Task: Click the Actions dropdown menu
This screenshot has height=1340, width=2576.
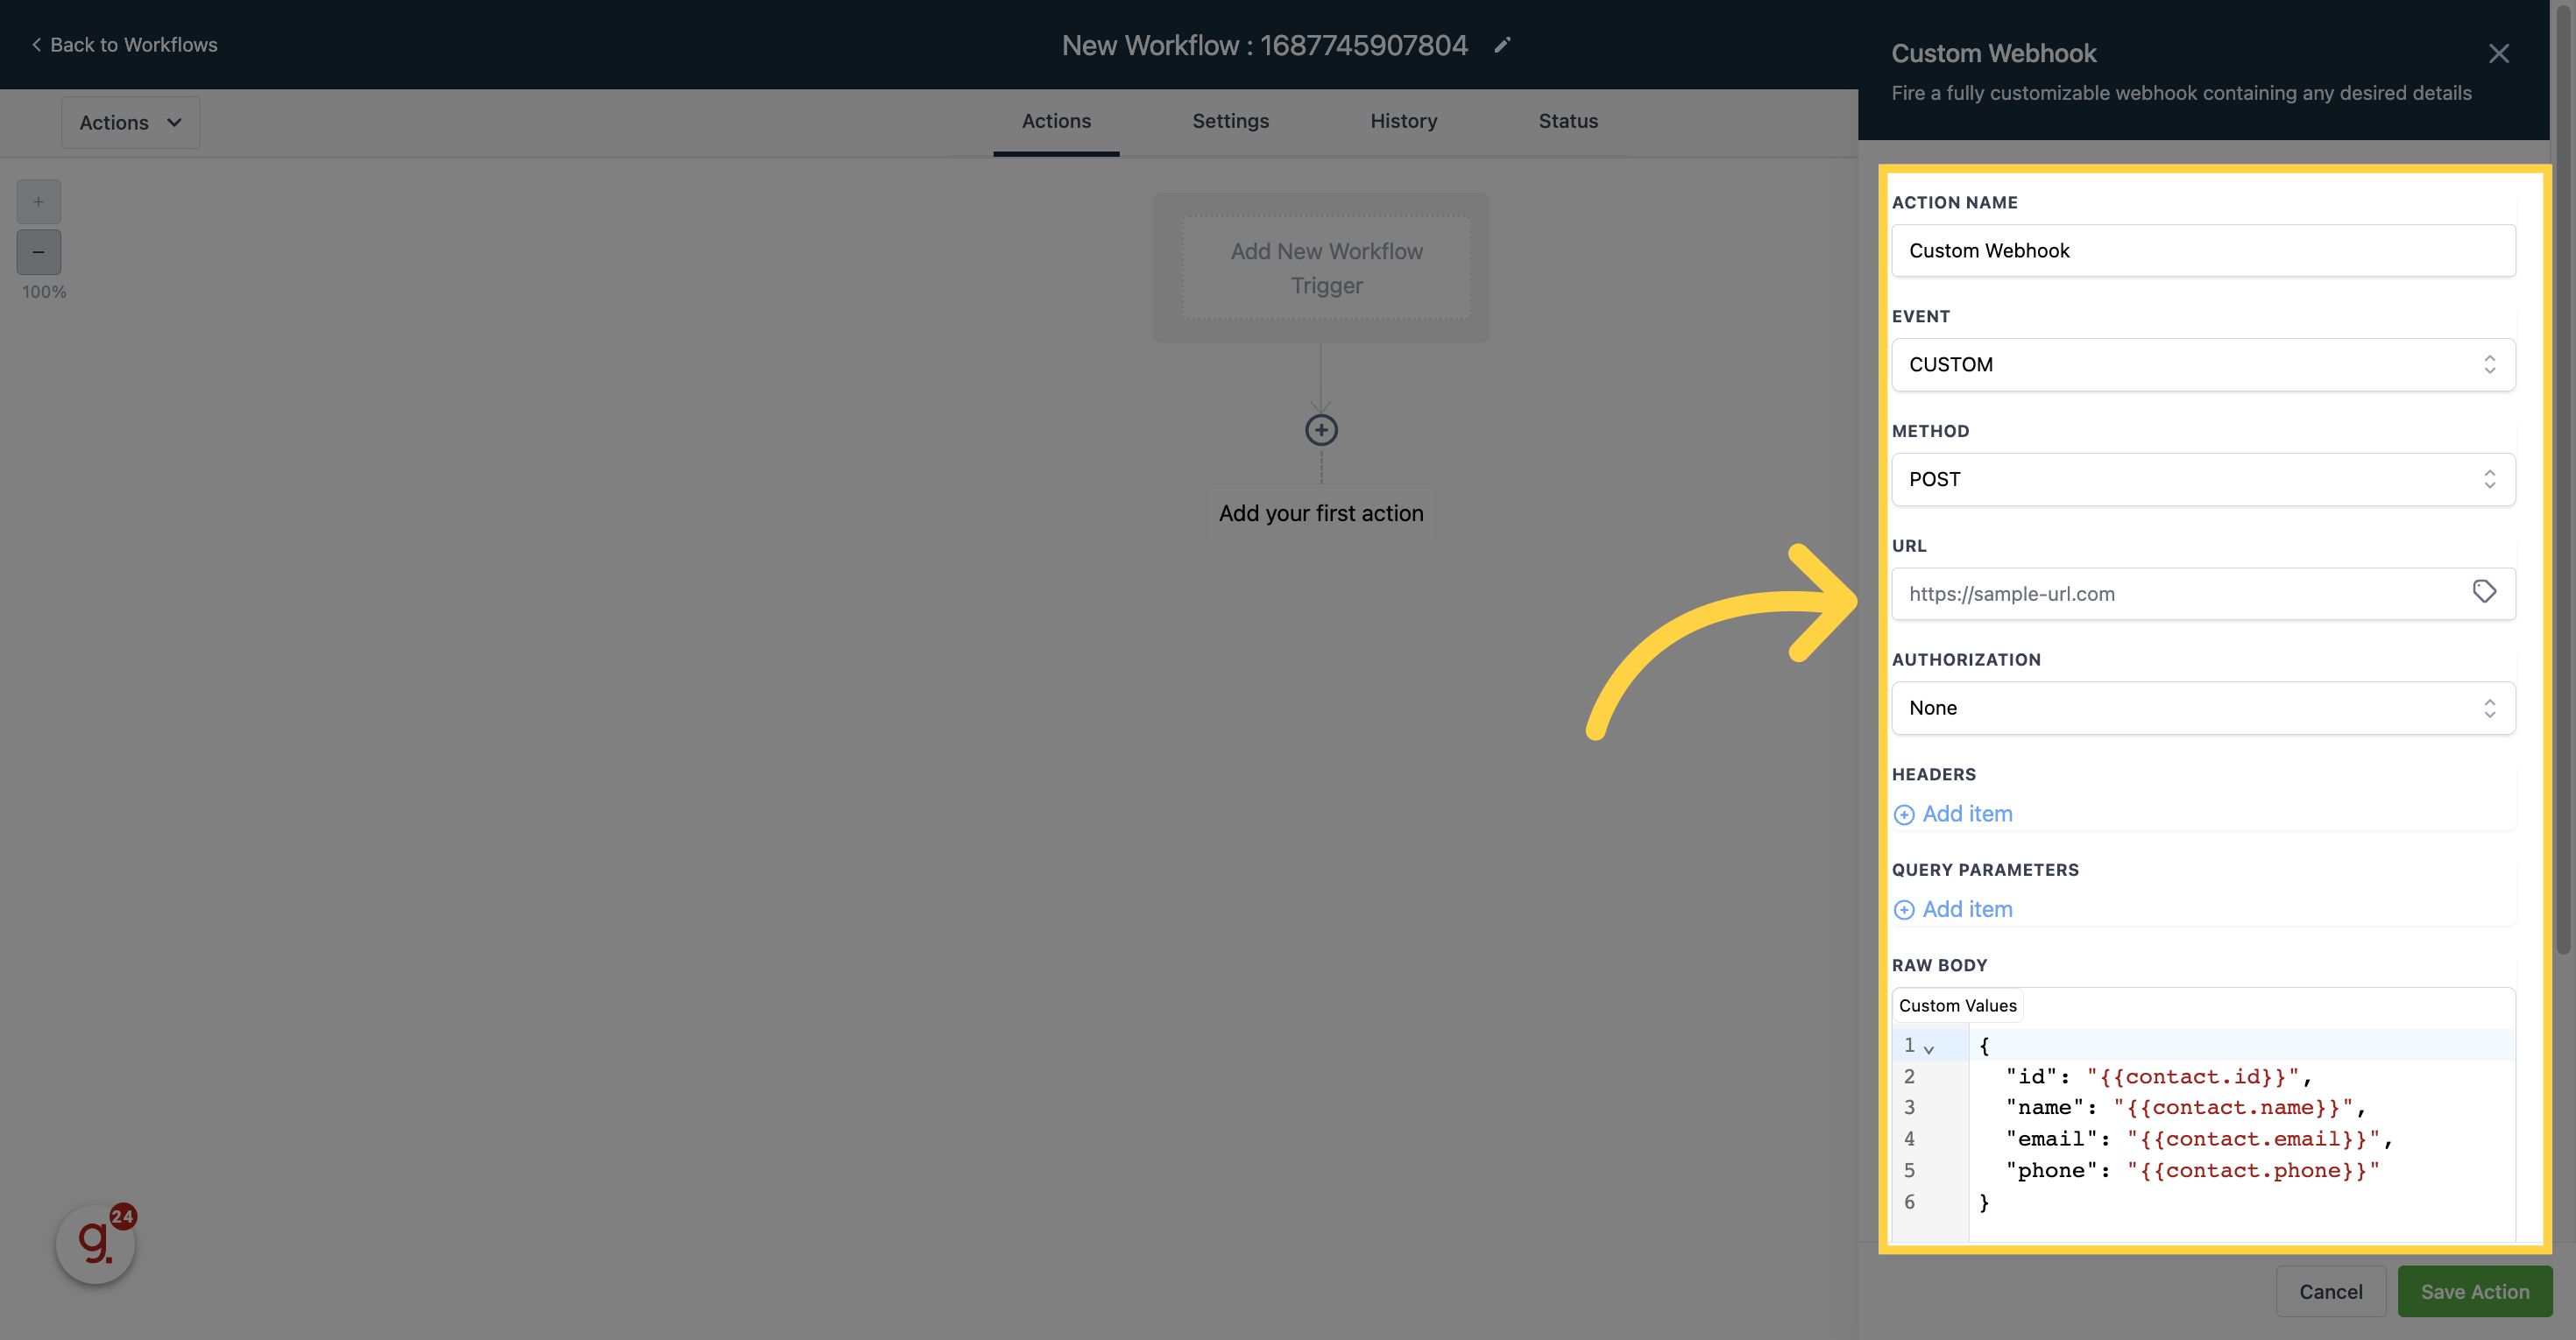Action: (x=131, y=123)
